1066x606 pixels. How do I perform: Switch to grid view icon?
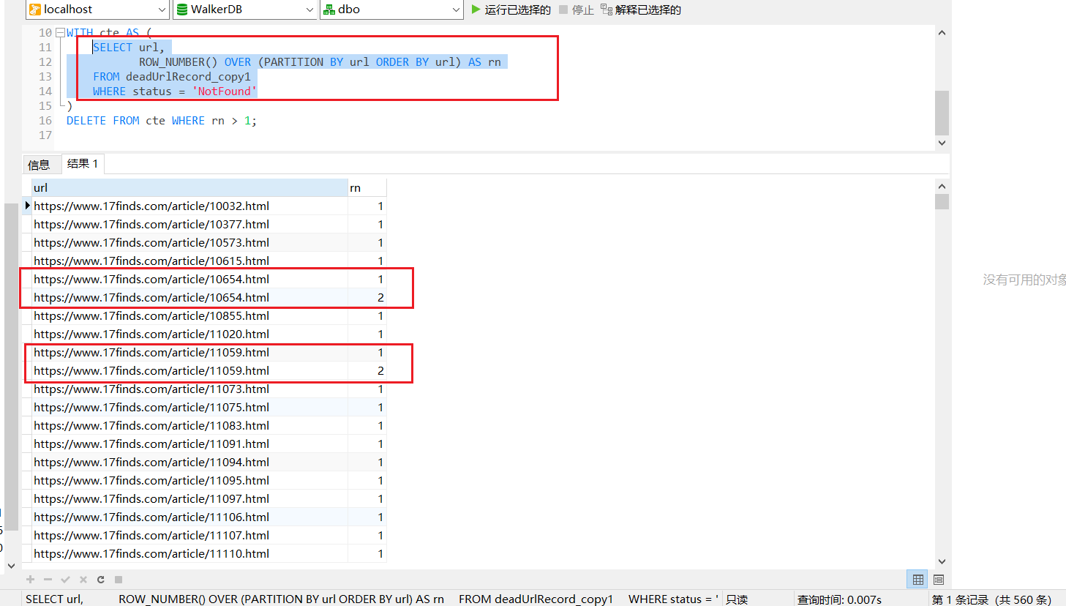(917, 580)
